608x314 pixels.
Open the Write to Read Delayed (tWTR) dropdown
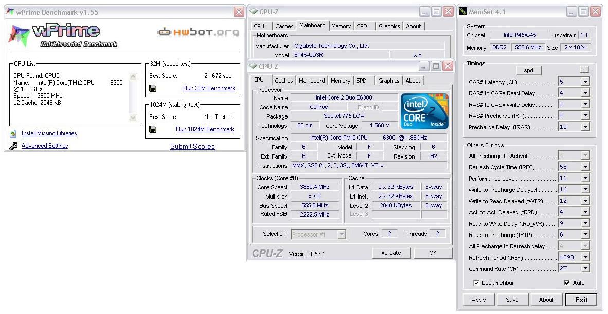coord(585,201)
